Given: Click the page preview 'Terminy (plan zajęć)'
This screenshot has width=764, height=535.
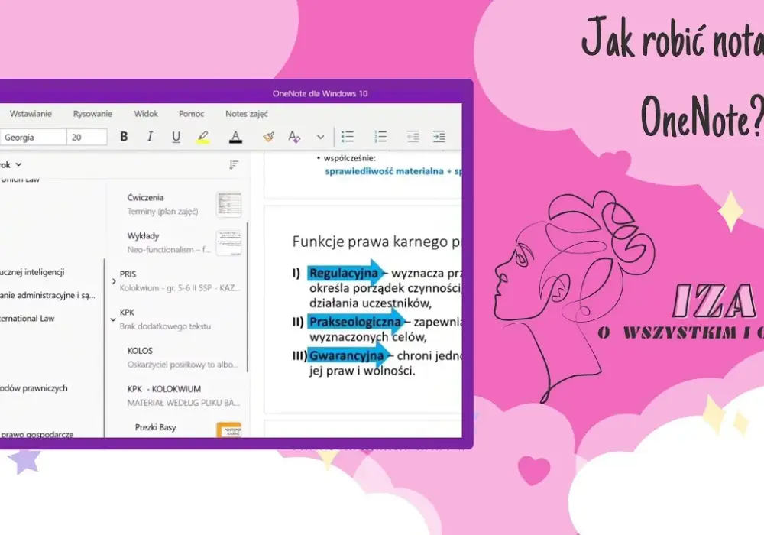Looking at the screenshot, I should (163, 212).
